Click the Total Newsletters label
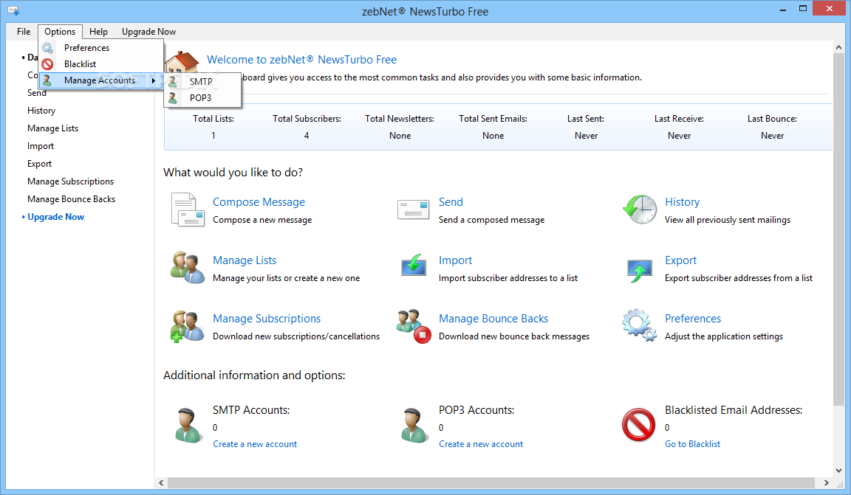This screenshot has height=495, width=851. [x=400, y=119]
